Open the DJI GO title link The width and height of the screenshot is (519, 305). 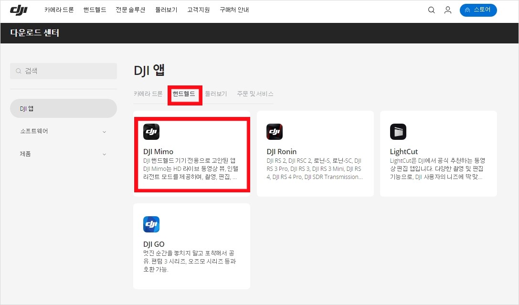coord(154,244)
